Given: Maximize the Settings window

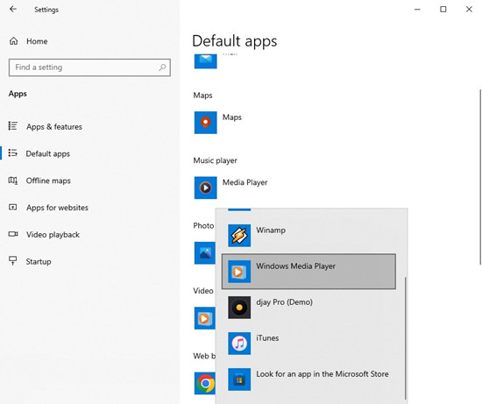Looking at the screenshot, I should 443,10.
